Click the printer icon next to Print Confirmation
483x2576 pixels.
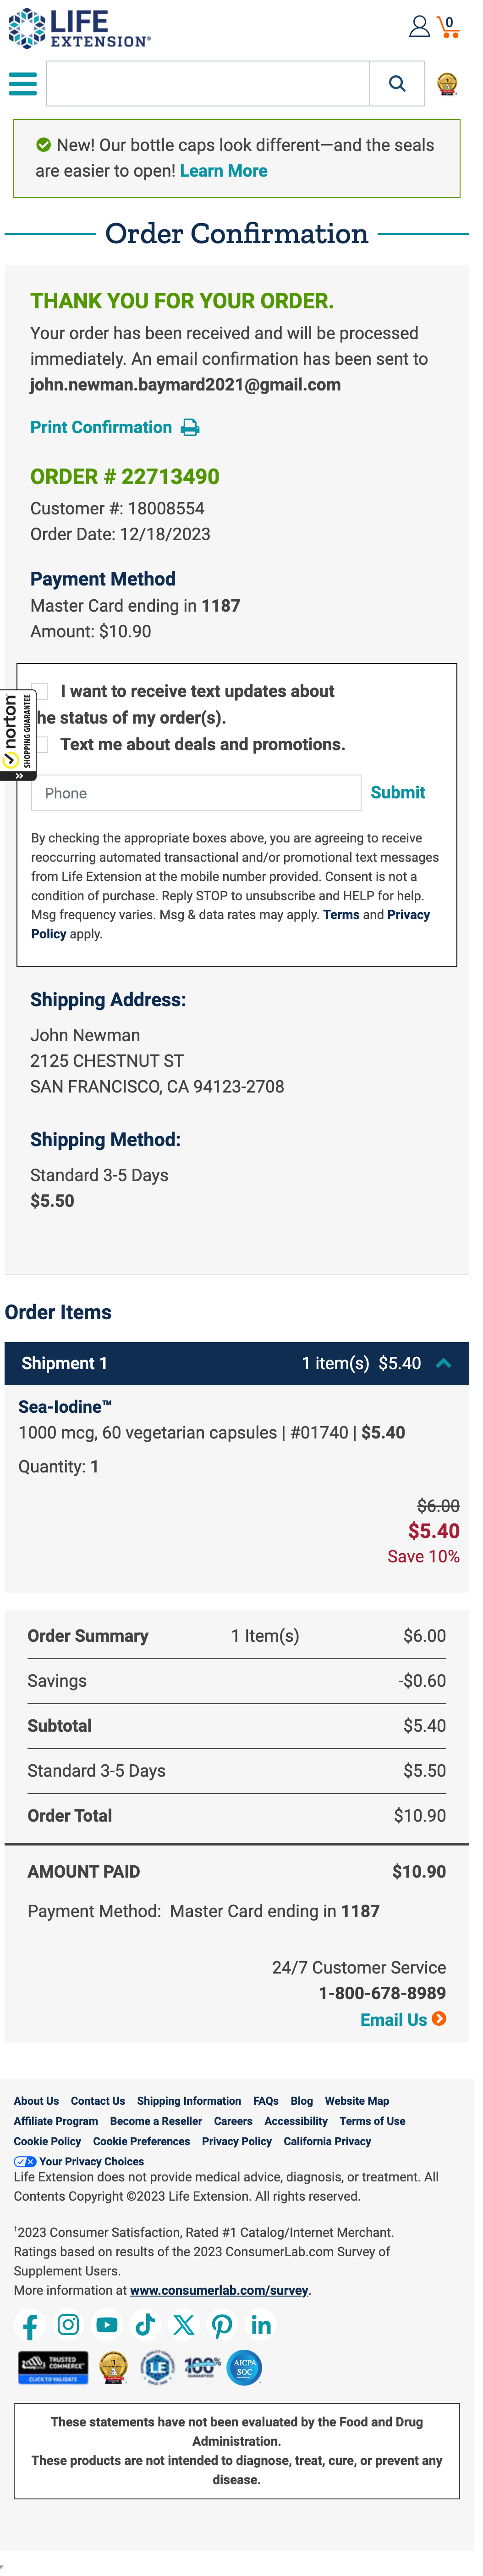pos(189,427)
